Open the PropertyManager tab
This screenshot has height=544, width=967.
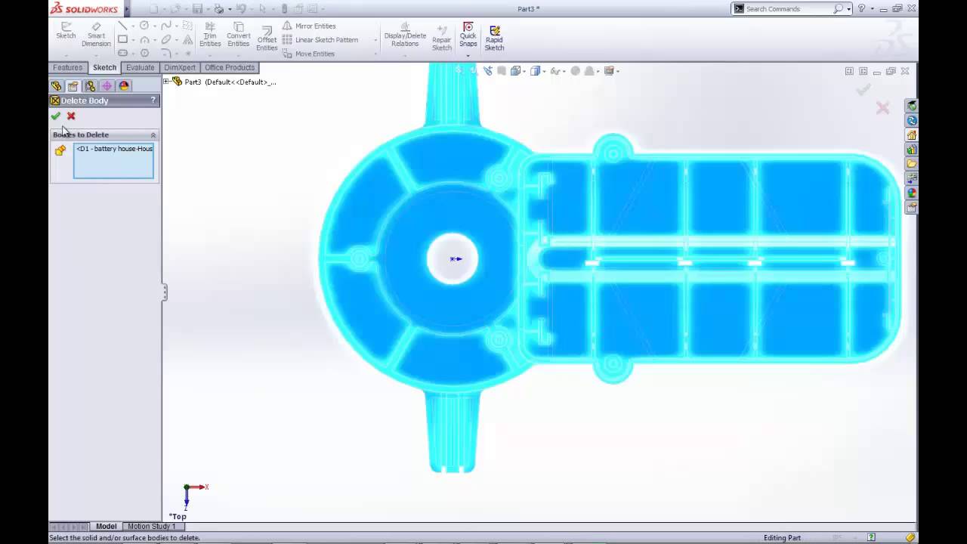point(73,86)
